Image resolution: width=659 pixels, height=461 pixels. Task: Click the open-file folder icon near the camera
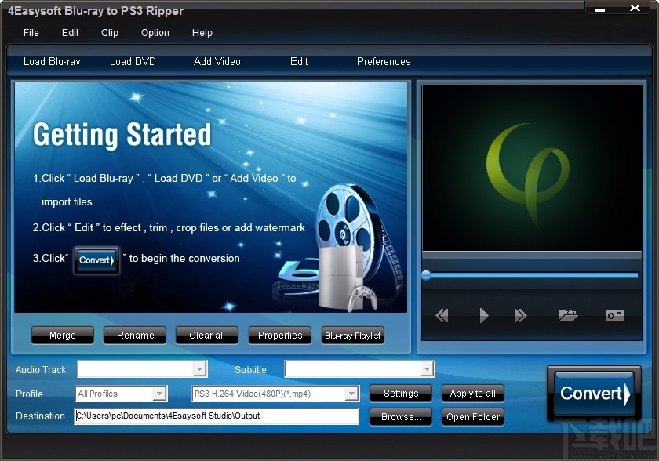568,315
